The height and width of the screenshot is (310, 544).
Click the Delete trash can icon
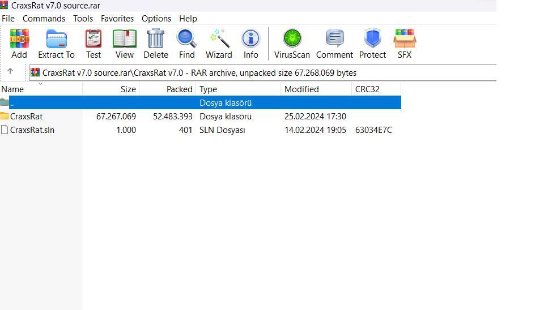coord(156,38)
